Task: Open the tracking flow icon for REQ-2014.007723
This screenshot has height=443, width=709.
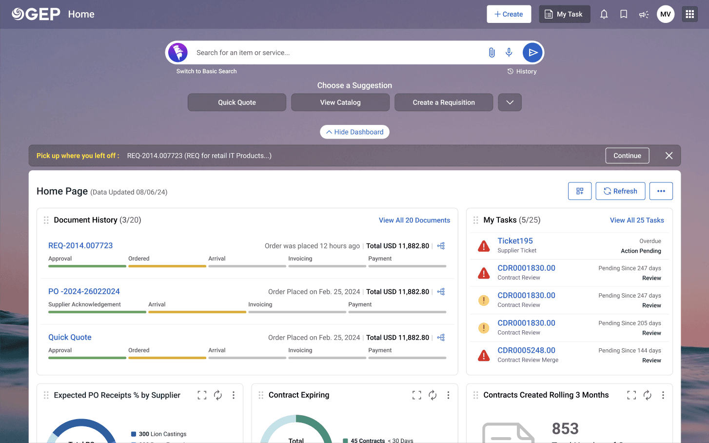Action: tap(441, 246)
